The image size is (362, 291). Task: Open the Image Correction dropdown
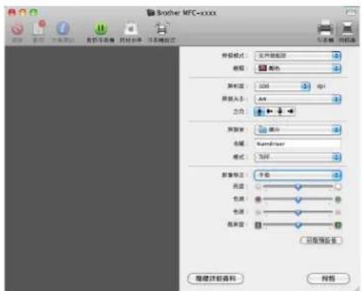point(298,175)
